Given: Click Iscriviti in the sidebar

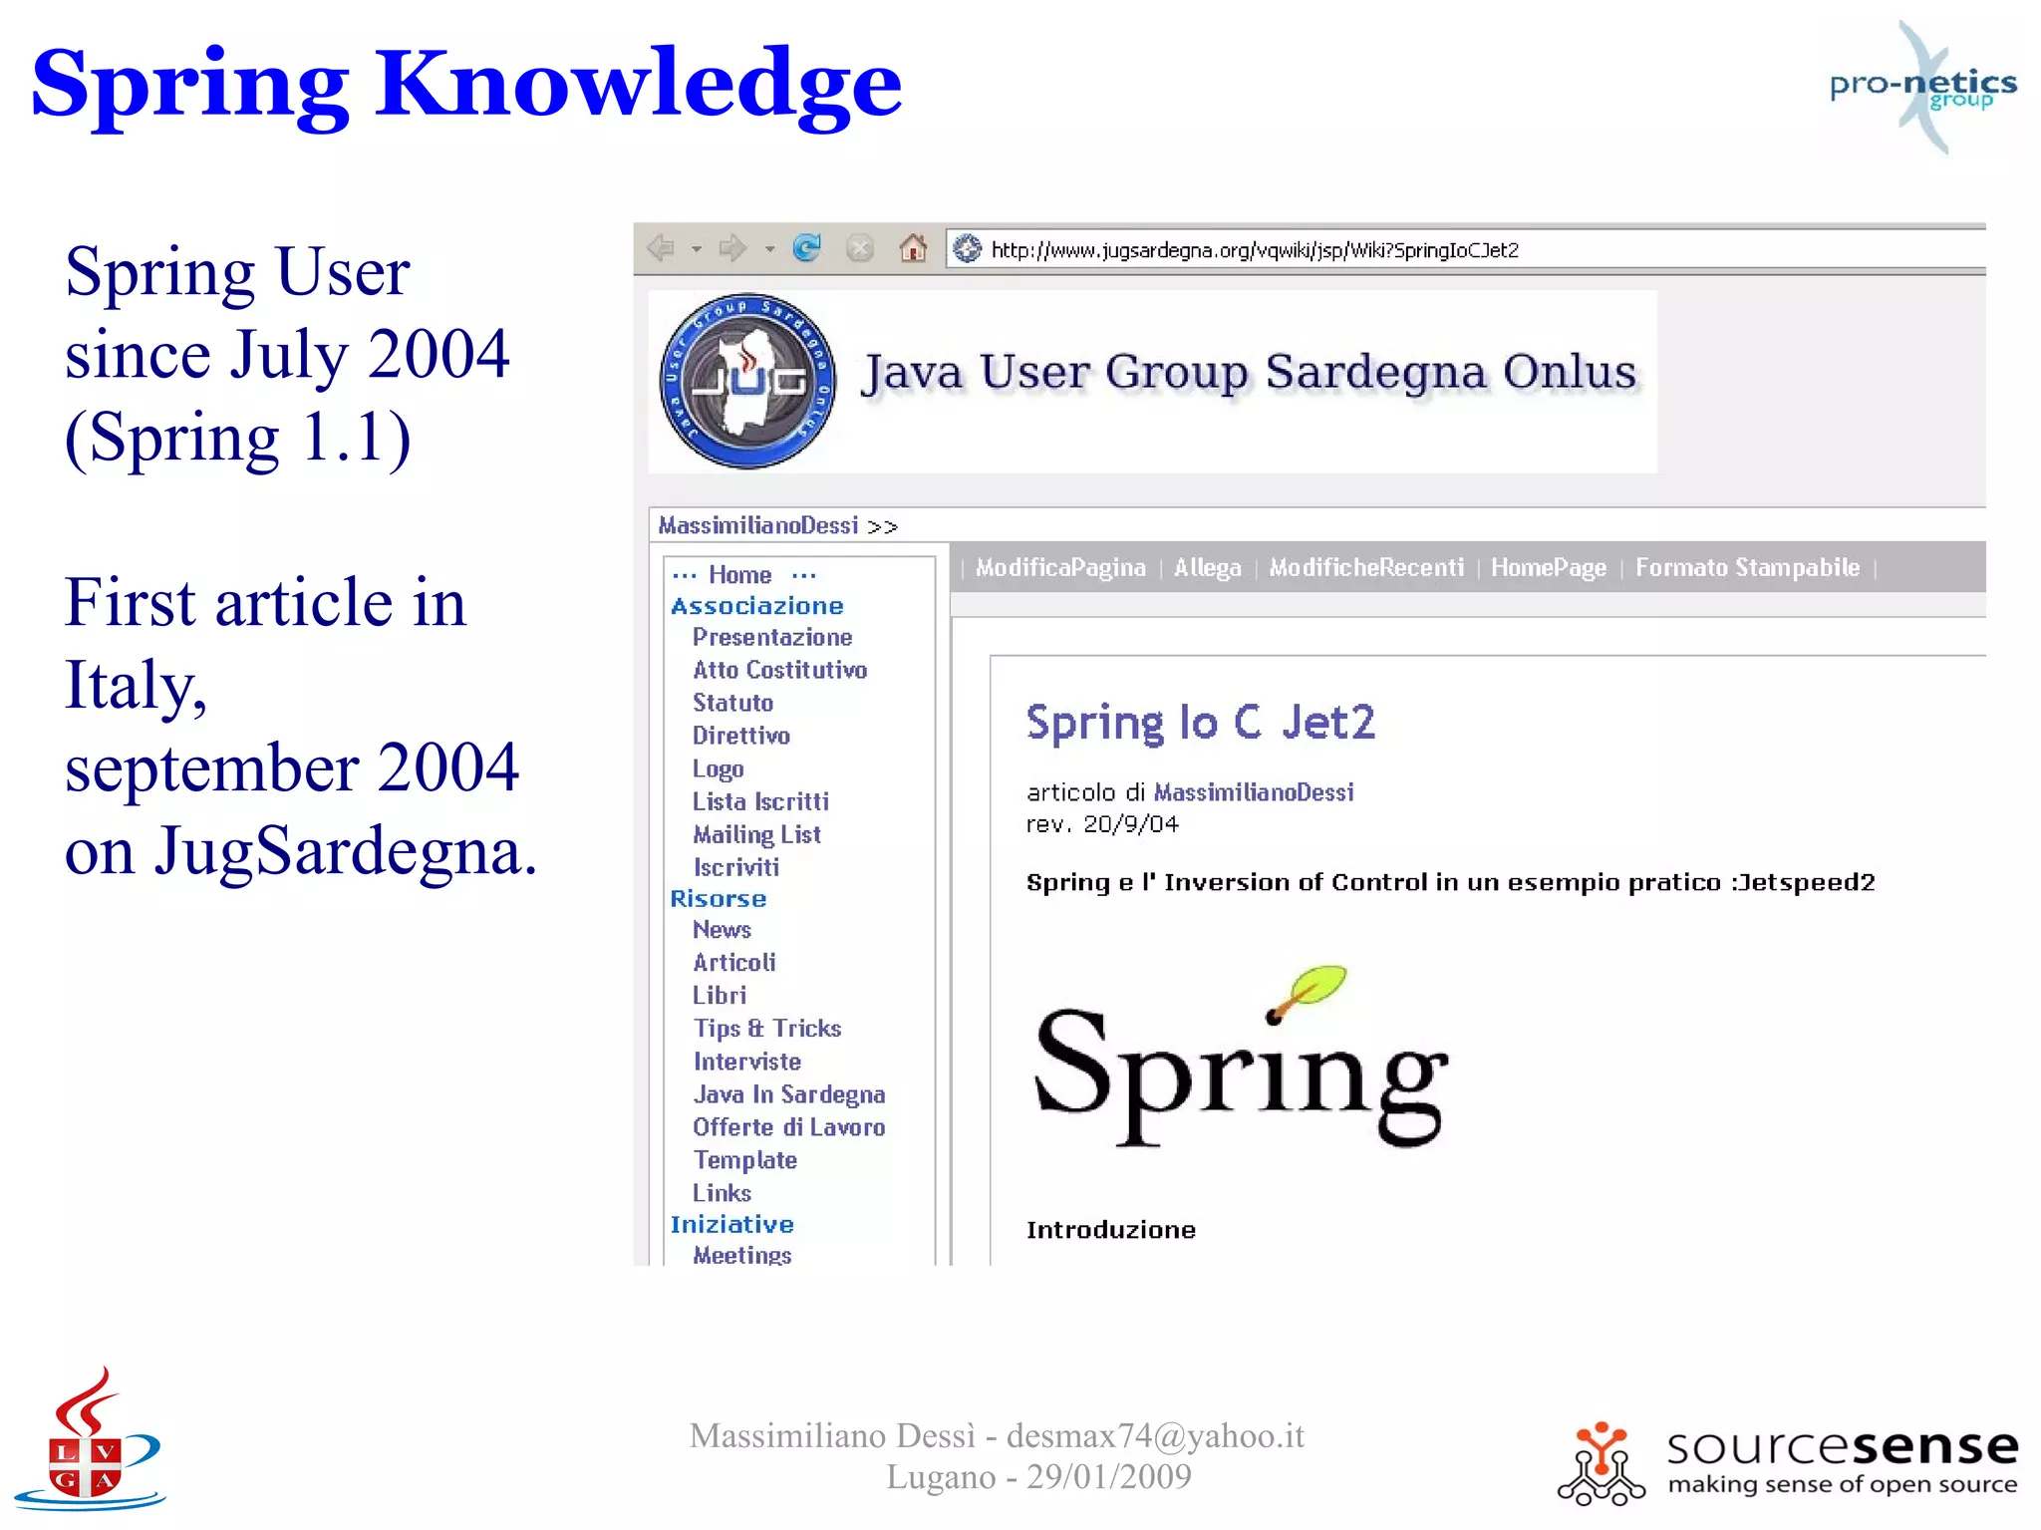Looking at the screenshot, I should (x=735, y=867).
